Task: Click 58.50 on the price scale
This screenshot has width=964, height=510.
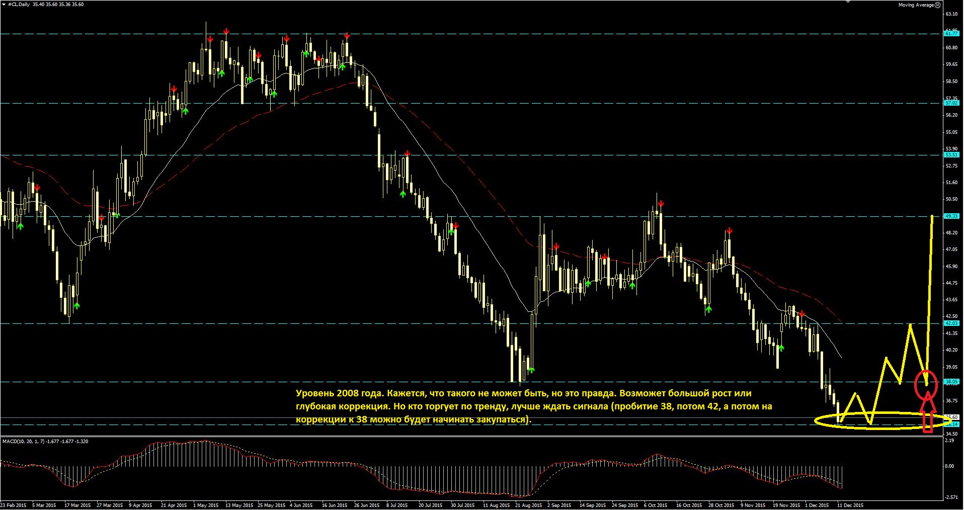Action: tap(951, 81)
